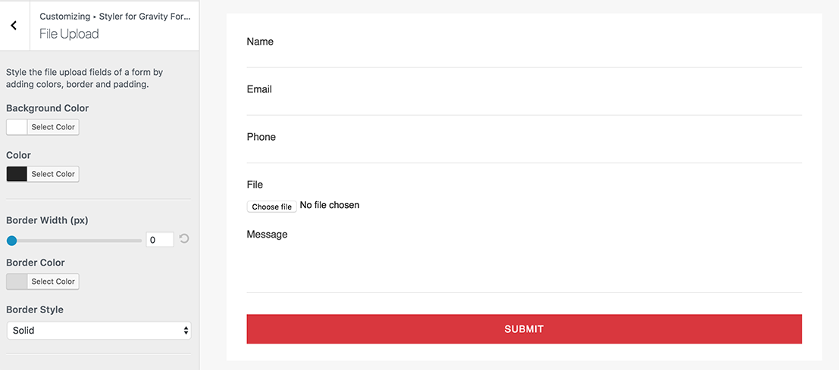Click the Border Width slider track
Viewport: 839px width, 370px height.
coord(74,241)
